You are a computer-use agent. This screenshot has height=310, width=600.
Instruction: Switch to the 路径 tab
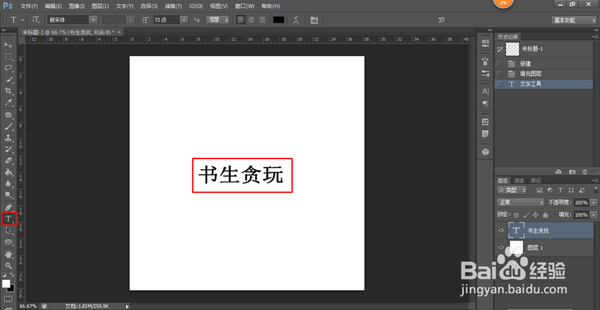tap(535, 181)
